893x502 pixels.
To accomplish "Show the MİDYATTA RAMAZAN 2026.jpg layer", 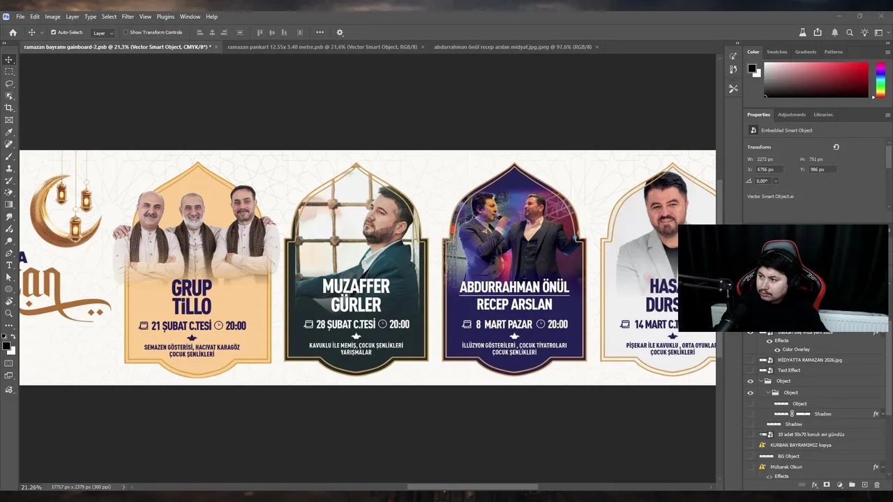I will [751, 360].
